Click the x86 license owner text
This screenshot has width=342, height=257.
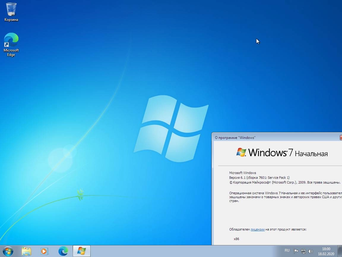point(236,239)
